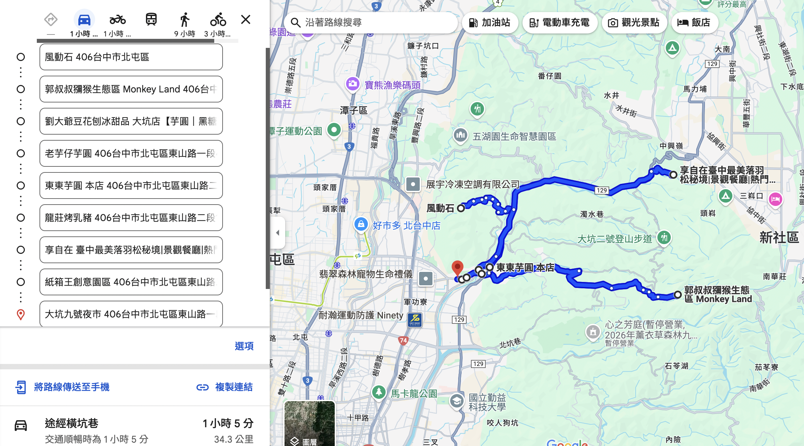Click the hiking marker north of 五湖園
Image resolution: width=804 pixels, height=446 pixels.
click(x=477, y=109)
